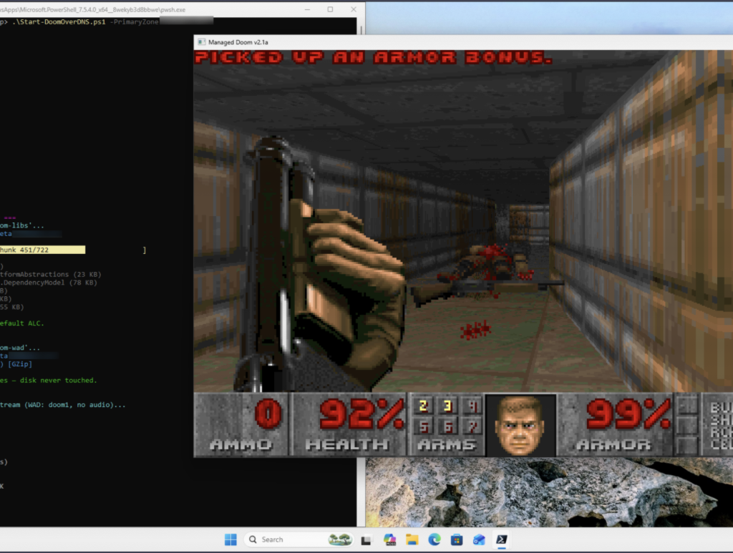This screenshot has height=553, width=733.
Task: Click 'disk never touched.' line in terminal
Action: [49, 380]
